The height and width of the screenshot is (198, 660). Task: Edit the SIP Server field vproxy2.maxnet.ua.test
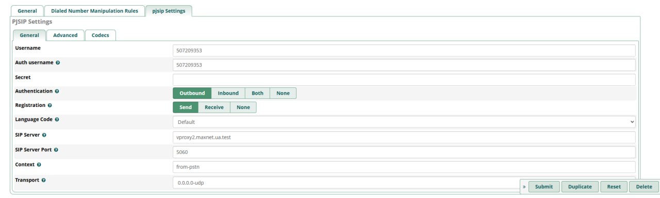point(404,137)
